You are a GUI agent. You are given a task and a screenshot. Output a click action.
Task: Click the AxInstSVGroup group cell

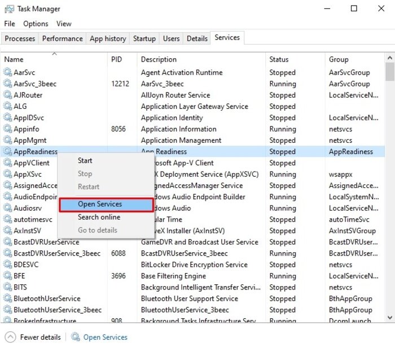click(x=352, y=231)
